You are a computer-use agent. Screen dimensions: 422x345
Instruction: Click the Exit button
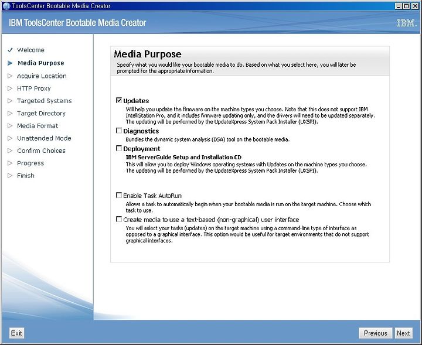click(16, 333)
